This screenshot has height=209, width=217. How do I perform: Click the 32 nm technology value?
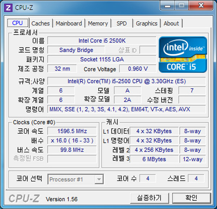tap(62, 69)
